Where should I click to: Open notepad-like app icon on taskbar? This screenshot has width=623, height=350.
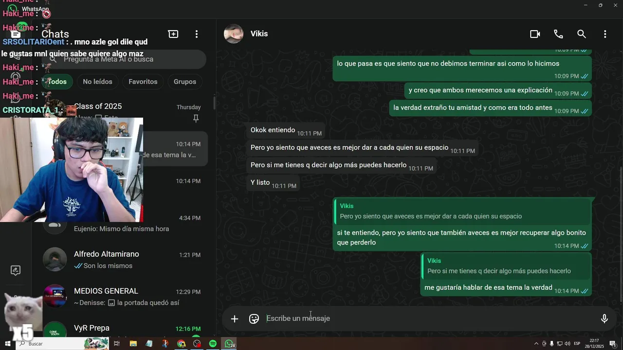coord(149,344)
